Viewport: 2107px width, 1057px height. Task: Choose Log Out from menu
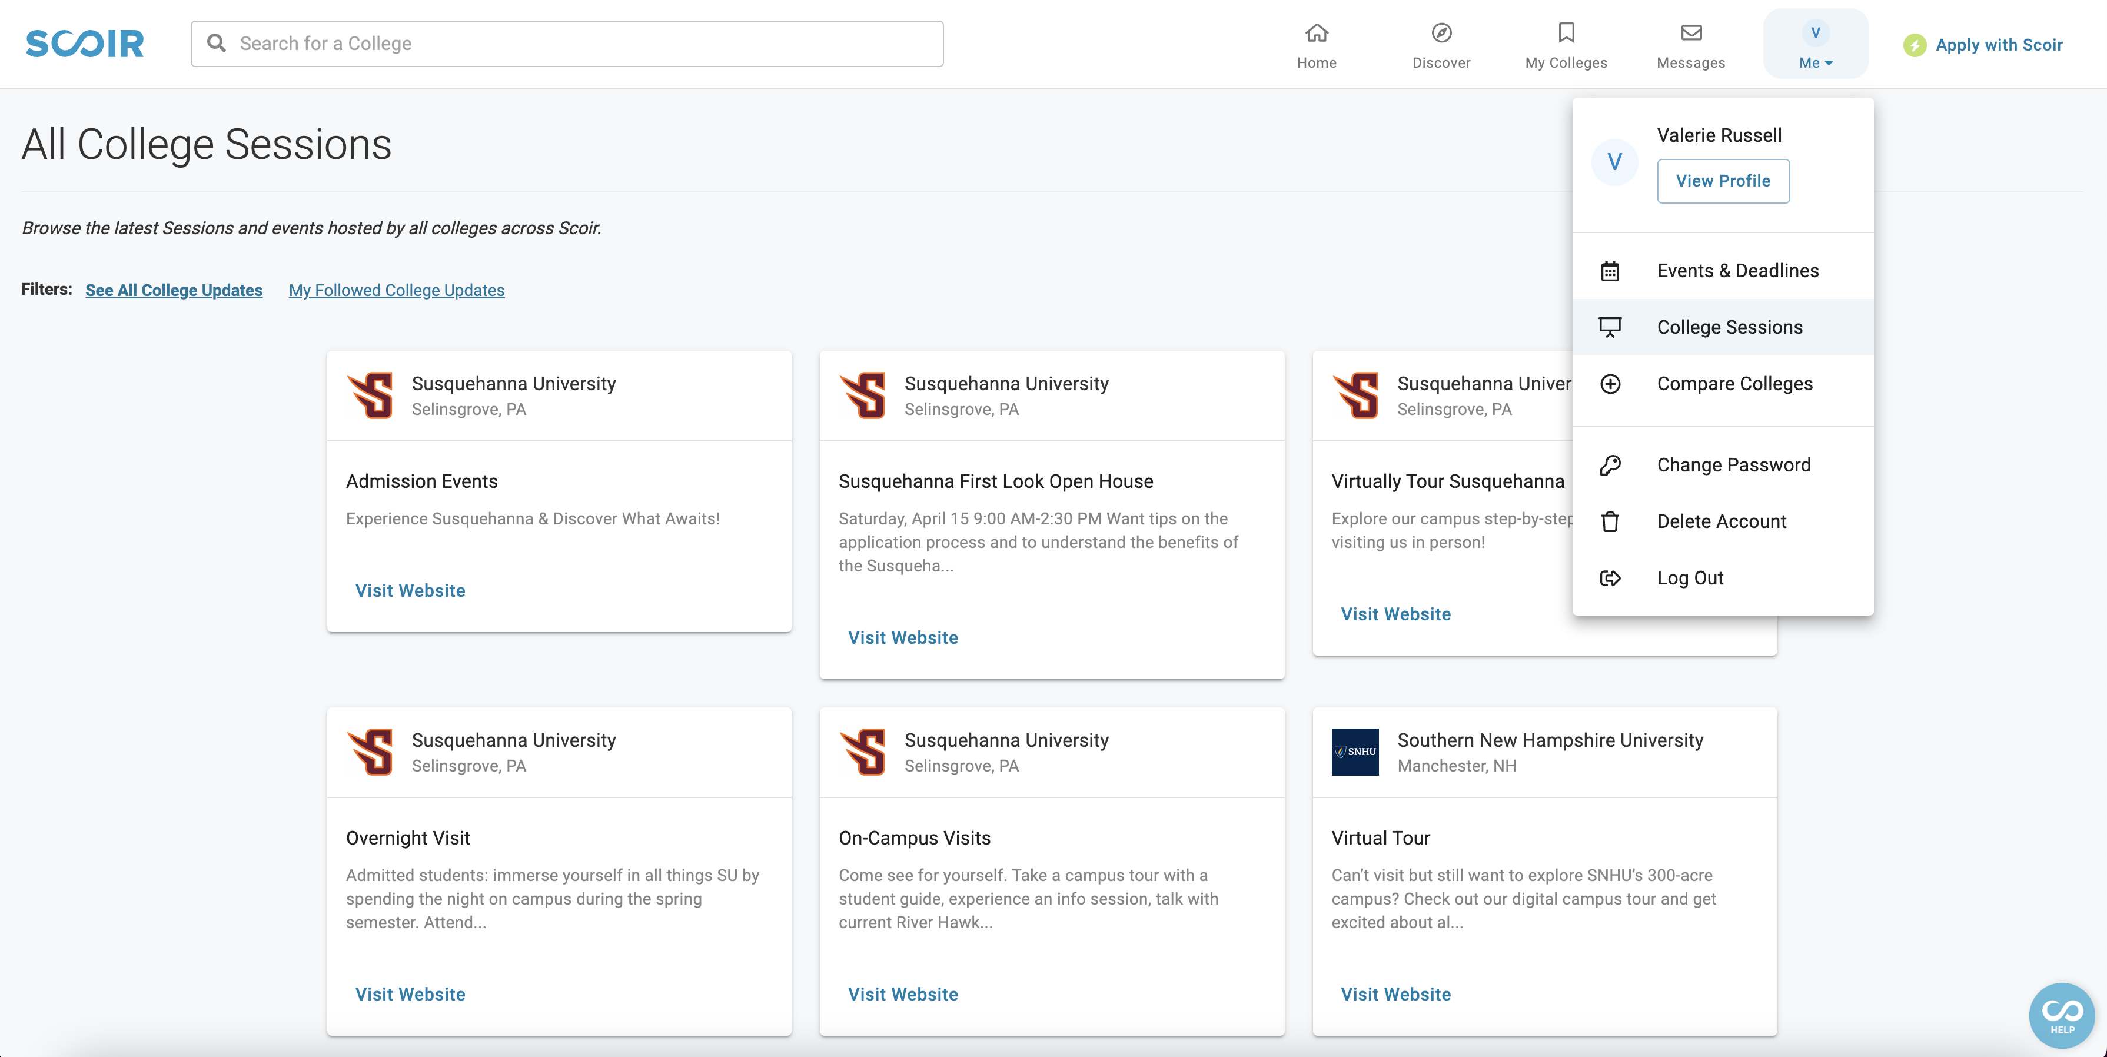1723,577
